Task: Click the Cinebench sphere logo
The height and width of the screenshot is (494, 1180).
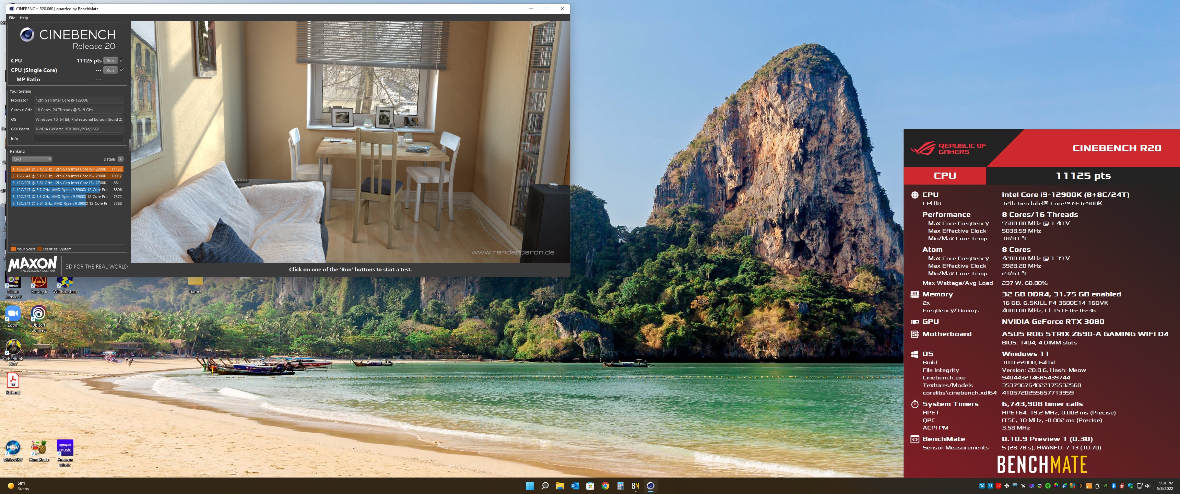Action: click(x=27, y=35)
